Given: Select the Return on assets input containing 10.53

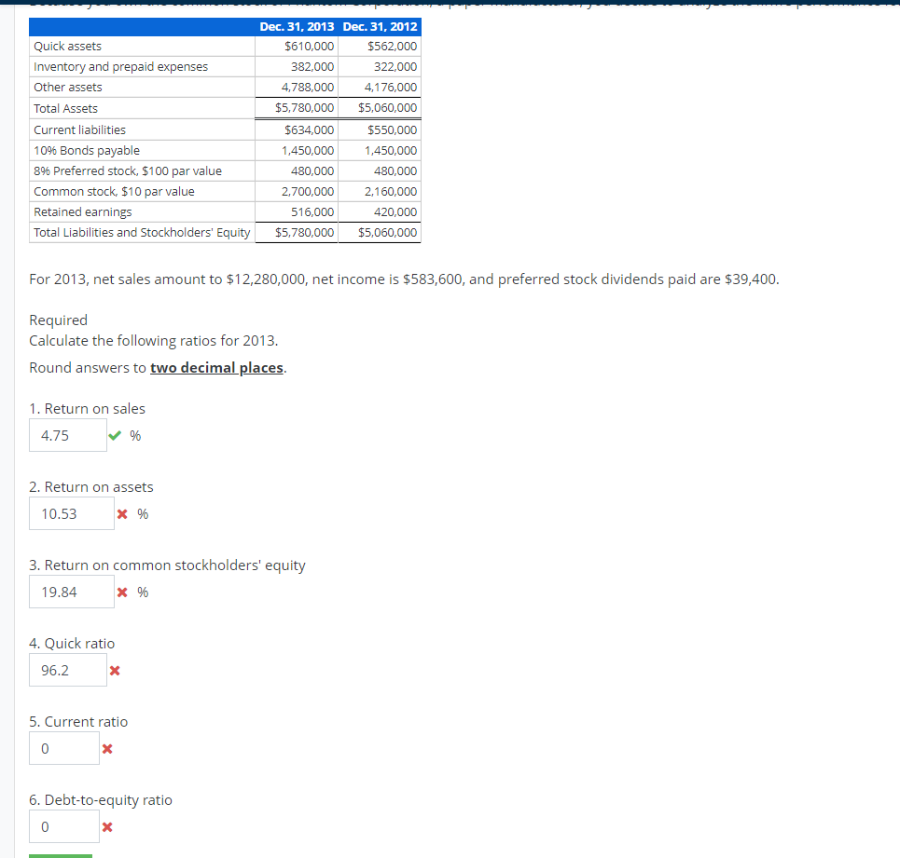Looking at the screenshot, I should click(x=72, y=513).
